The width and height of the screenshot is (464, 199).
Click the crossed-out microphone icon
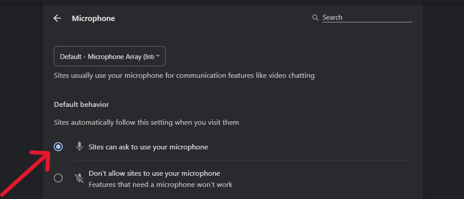[x=79, y=178]
